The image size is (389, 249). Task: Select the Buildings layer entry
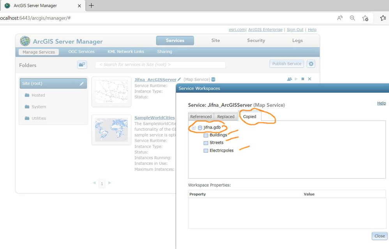tap(218, 135)
